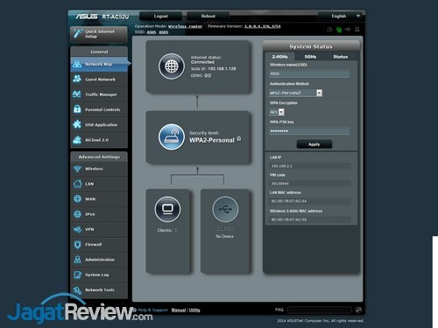
Task: Open USB Application page
Action: point(99,125)
